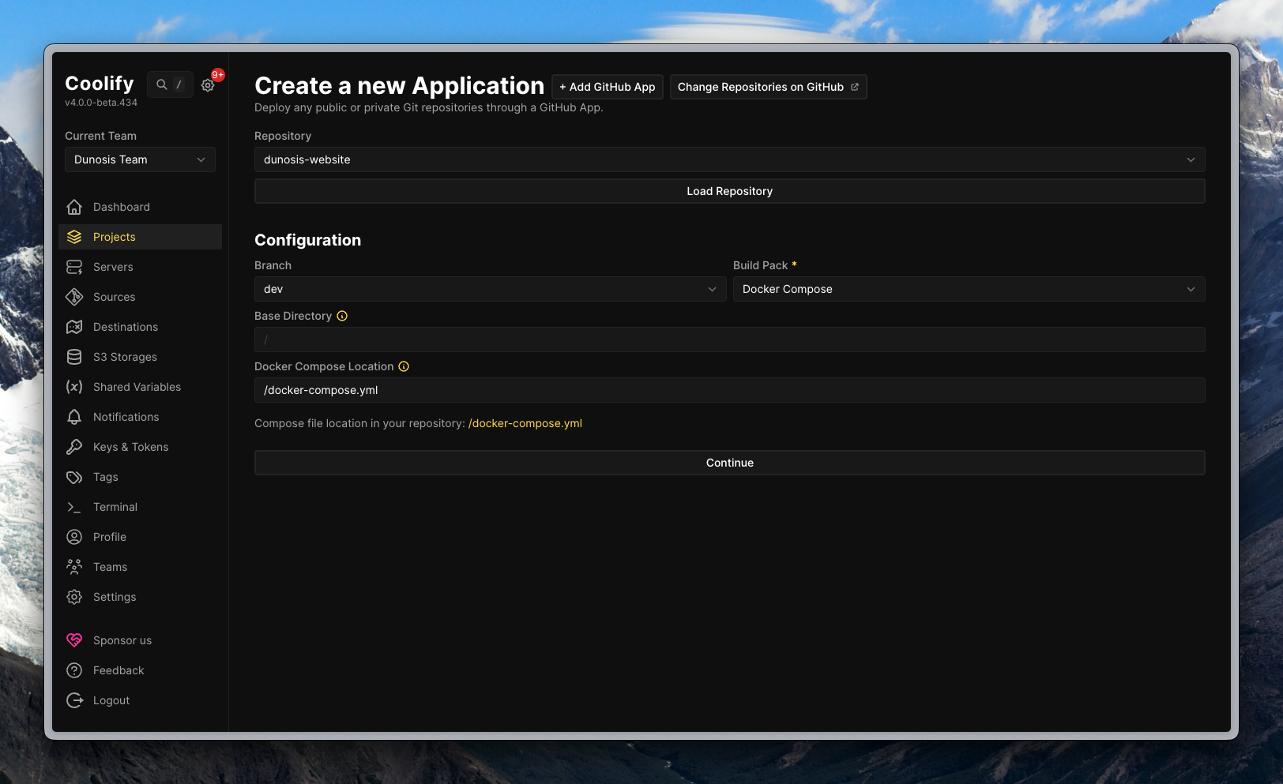Screen dimensions: 1283x784
Task: Select Keys & Tokens in the sidebar
Action: [130, 447]
